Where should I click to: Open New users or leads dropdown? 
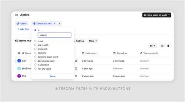[157, 15]
